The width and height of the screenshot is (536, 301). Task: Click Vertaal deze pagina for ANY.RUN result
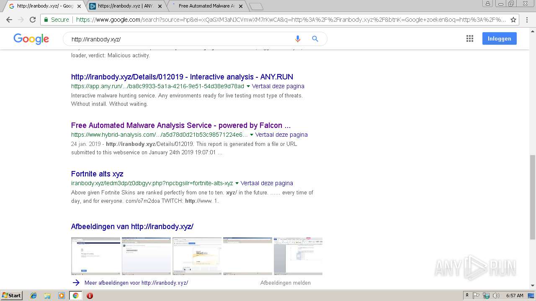278,86
